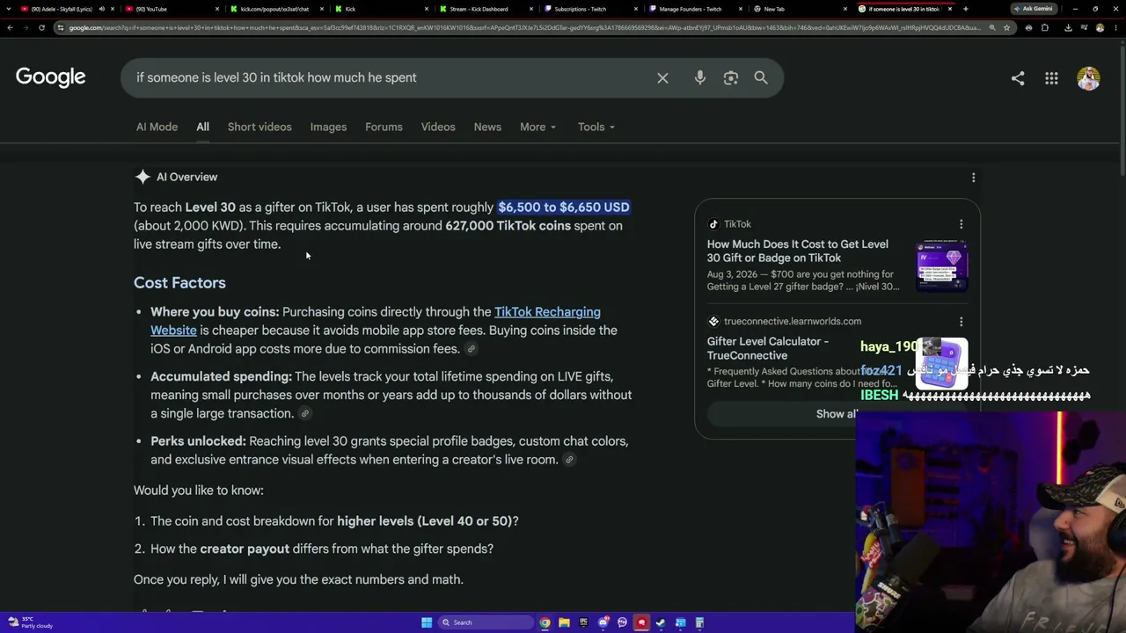Switch to Videos results
Viewport: 1126px width, 633px height.
(438, 127)
